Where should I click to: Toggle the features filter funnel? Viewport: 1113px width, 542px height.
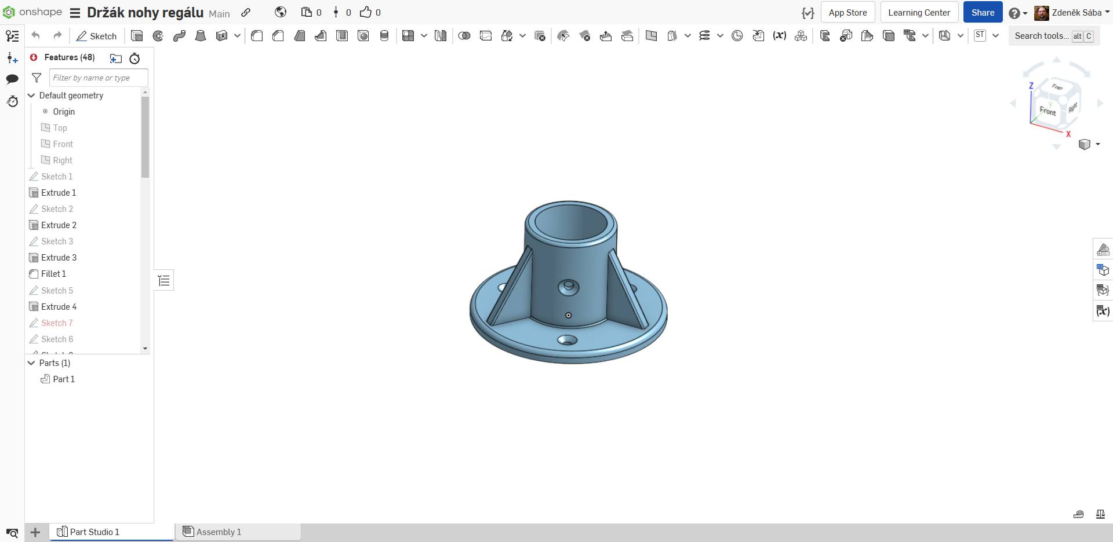(37, 78)
